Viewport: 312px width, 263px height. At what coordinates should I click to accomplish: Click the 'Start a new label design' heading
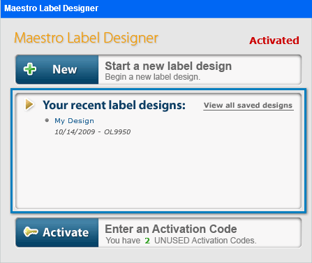point(168,66)
